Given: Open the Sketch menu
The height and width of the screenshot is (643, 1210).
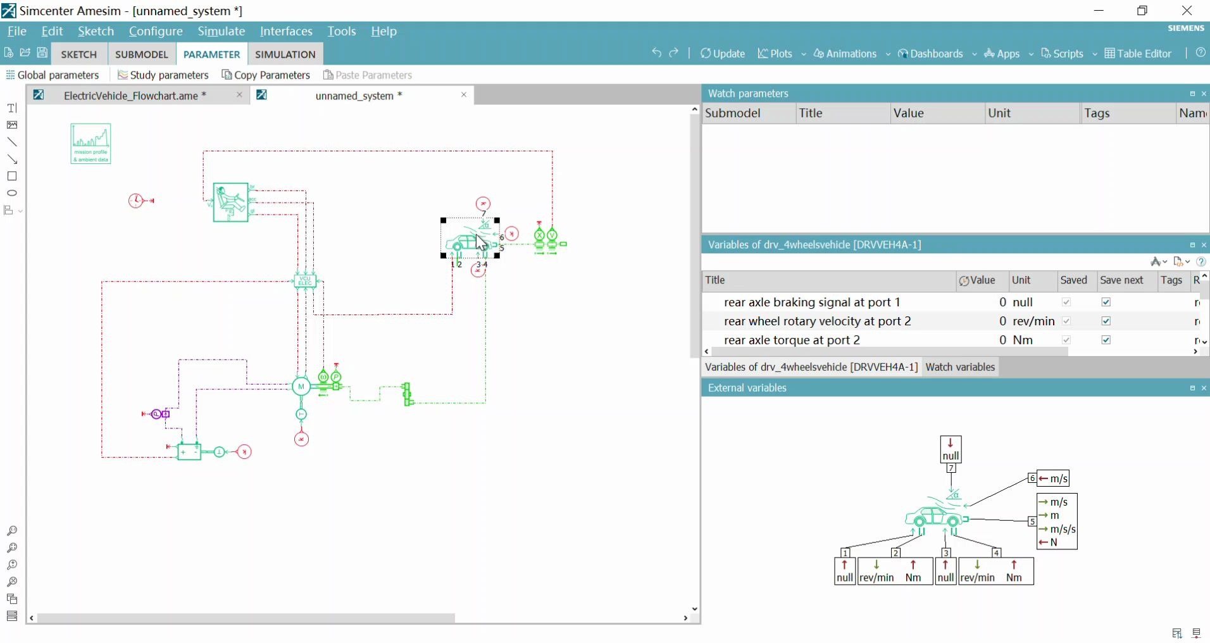Looking at the screenshot, I should pyautogui.click(x=96, y=31).
